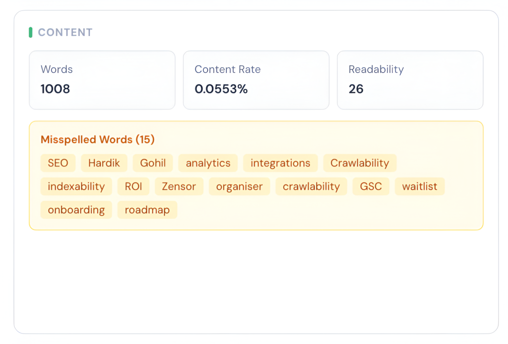Select the Readability score card
The image size is (508, 344).
tap(410, 80)
